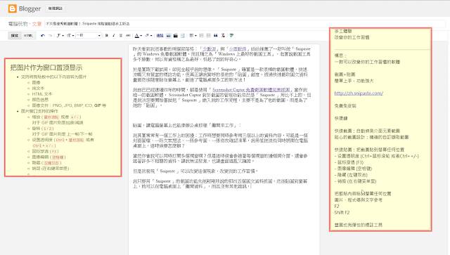Open the text color picker

point(138,36)
